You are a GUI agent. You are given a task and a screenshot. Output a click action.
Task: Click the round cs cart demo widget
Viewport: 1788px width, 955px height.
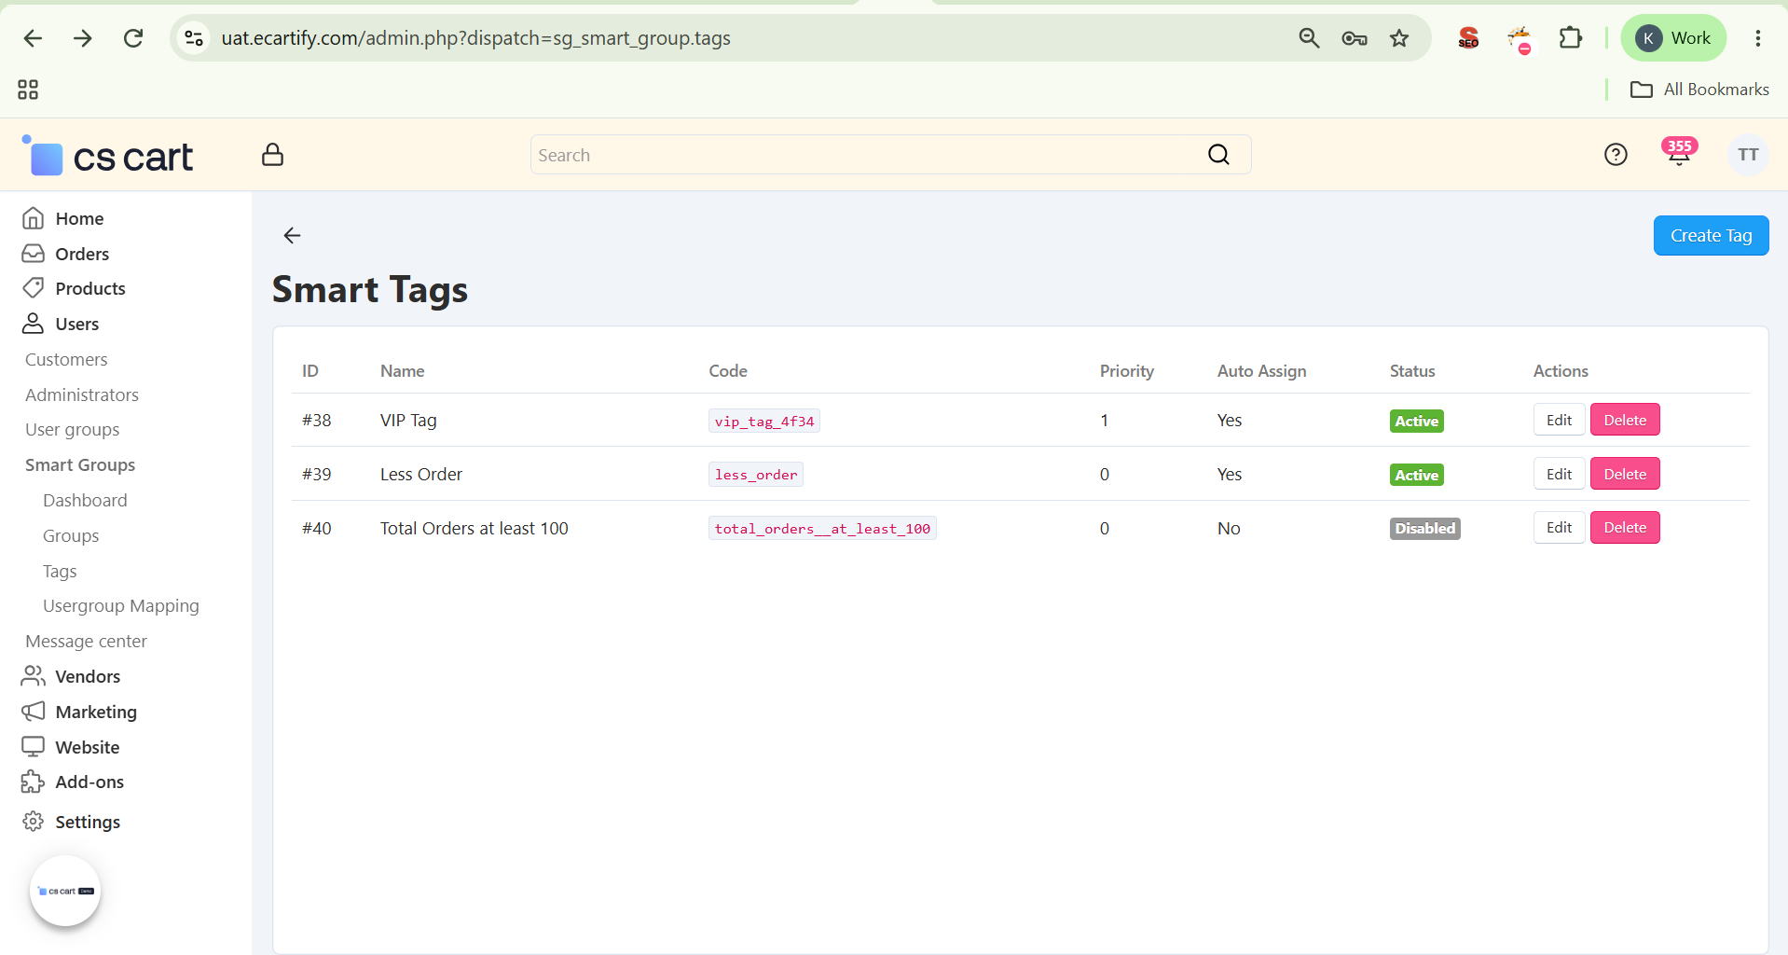click(x=65, y=891)
